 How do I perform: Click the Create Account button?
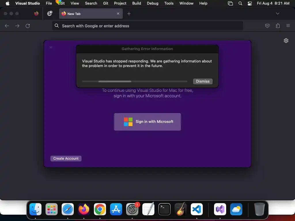point(66,159)
